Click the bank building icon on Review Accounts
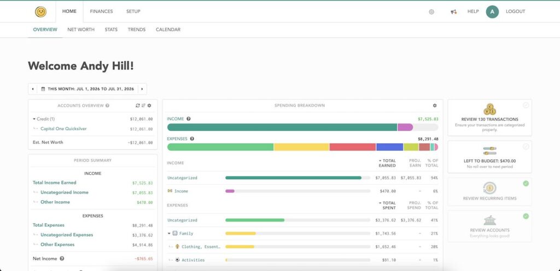 [489, 220]
